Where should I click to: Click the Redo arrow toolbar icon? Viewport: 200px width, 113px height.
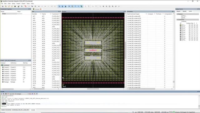45,6
